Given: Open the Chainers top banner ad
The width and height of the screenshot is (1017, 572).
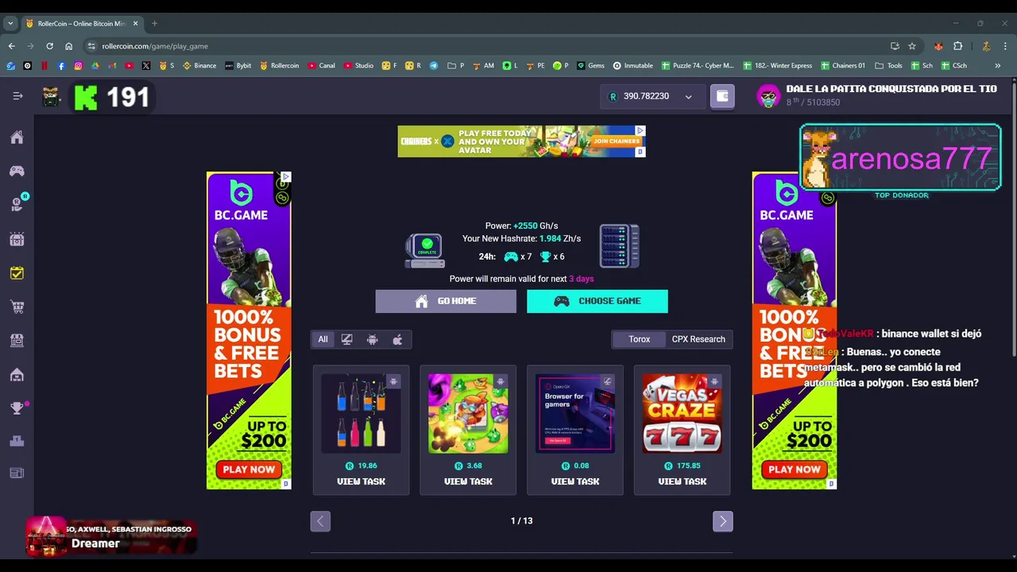Looking at the screenshot, I should coord(522,141).
